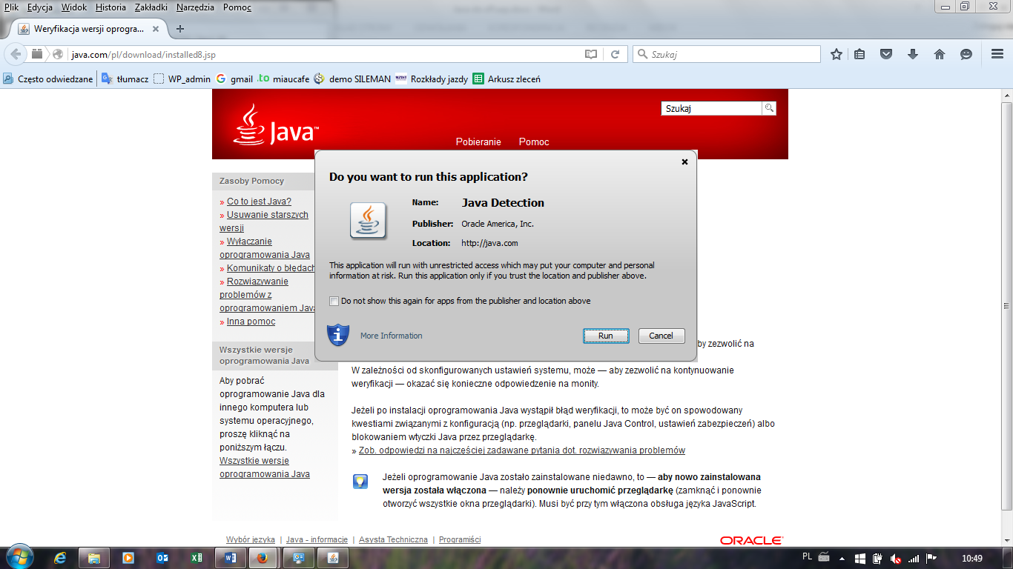Check 'Do not show this again' checkbox

[x=334, y=301]
